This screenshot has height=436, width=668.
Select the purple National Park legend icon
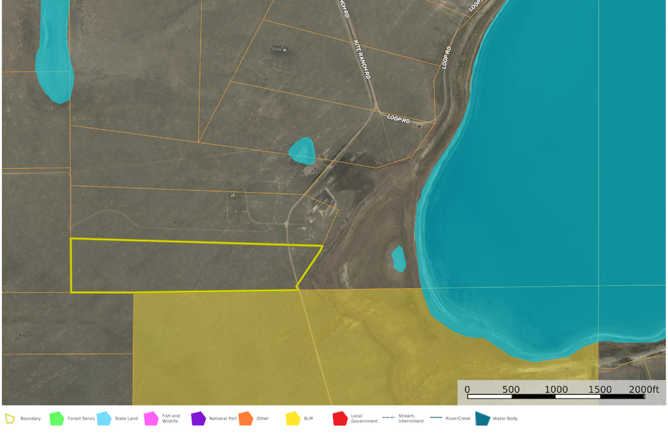click(198, 418)
